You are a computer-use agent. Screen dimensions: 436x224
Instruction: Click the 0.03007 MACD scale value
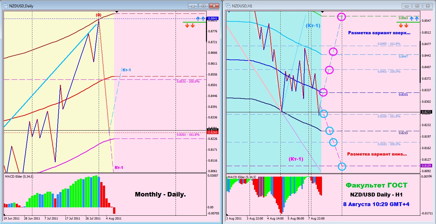pos(213,175)
